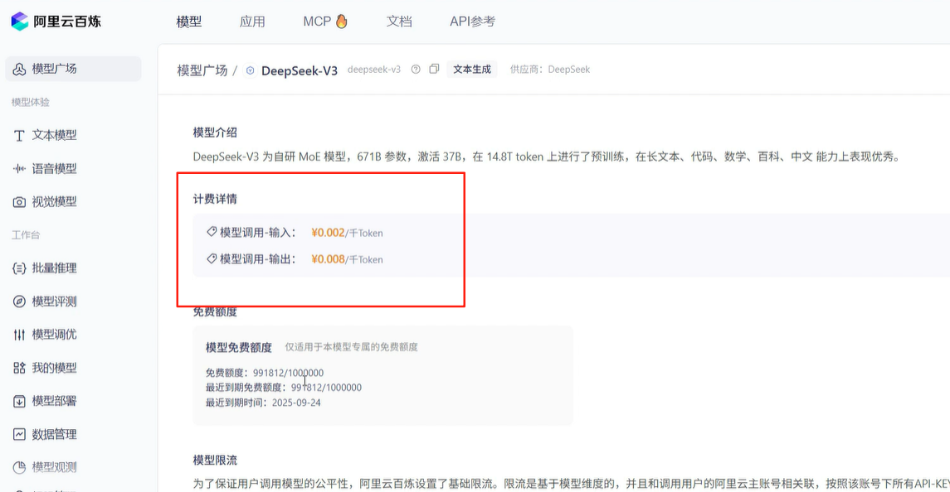Copy the deepseek-v3 model name icon

(x=434, y=69)
